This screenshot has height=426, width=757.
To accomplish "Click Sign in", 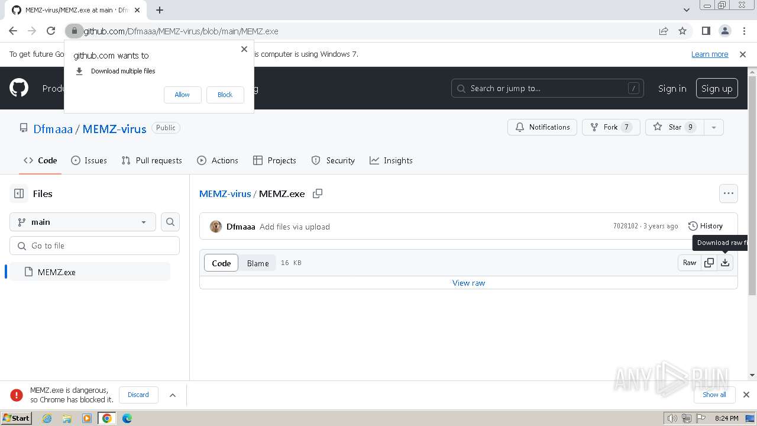I will click(x=672, y=88).
